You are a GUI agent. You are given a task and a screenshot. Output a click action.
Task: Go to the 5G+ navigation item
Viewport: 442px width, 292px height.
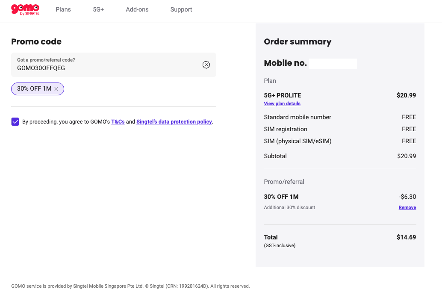coord(98,9)
